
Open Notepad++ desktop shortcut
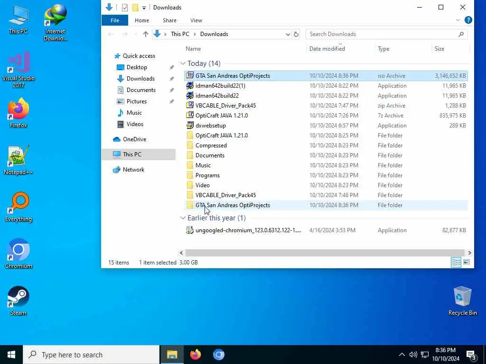(x=19, y=160)
